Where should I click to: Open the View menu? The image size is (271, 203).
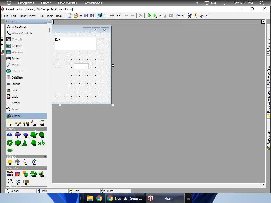tap(32, 16)
